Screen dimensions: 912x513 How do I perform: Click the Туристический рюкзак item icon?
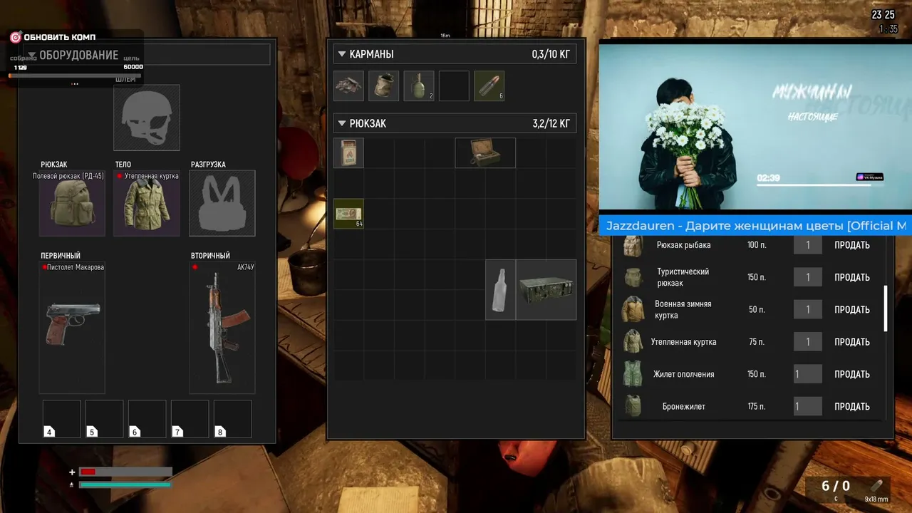pyautogui.click(x=633, y=277)
